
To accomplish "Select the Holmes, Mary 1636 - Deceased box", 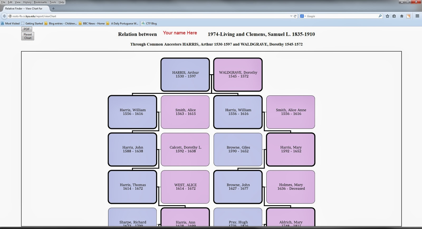I will coord(291,187).
